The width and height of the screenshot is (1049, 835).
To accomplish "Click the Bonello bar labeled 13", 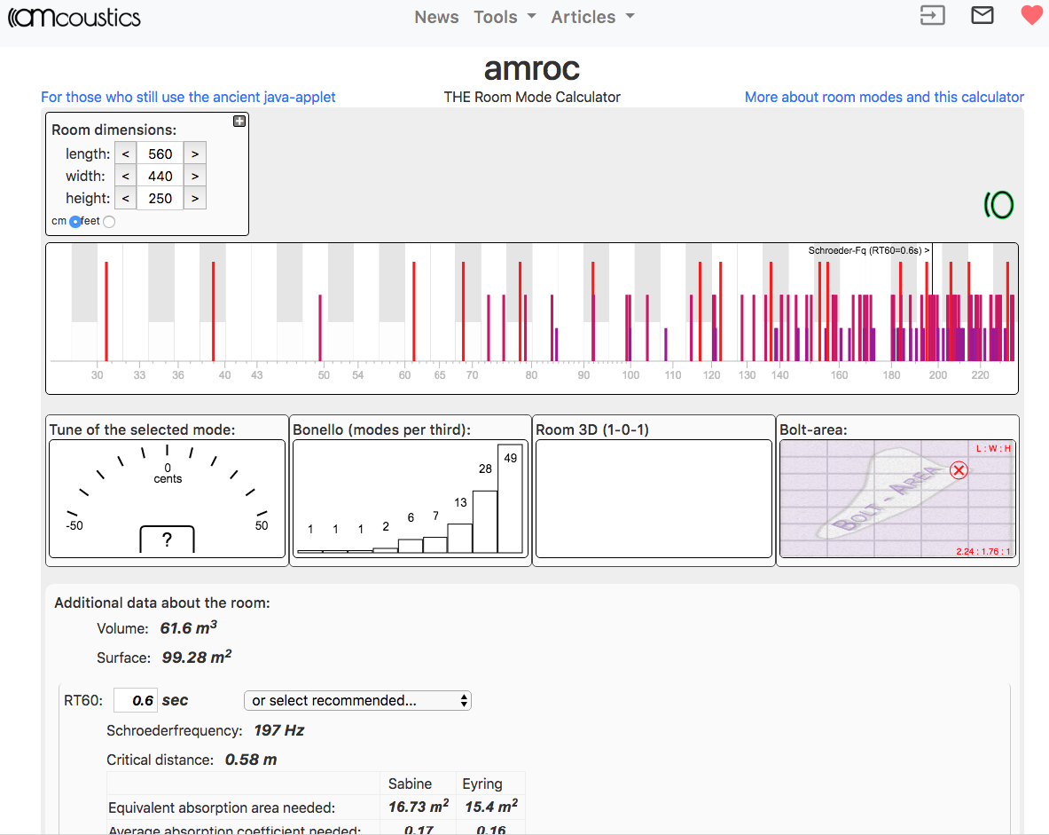I will click(460, 539).
